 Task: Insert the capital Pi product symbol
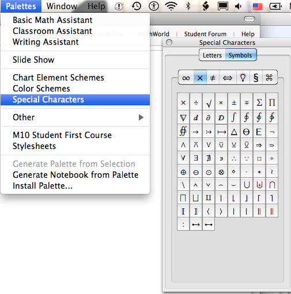272,103
